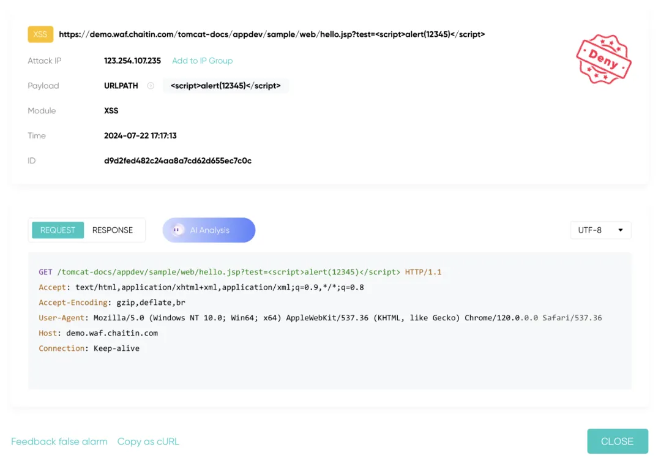Open the UTF-8 encoding dropdown
The width and height of the screenshot is (661, 466).
click(x=600, y=230)
